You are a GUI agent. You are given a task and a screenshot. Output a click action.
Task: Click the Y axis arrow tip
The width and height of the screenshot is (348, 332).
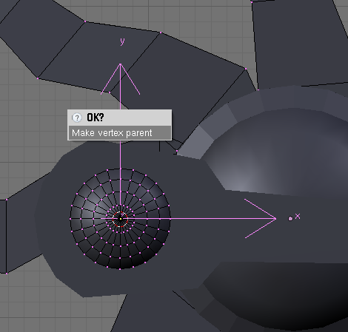(120, 64)
